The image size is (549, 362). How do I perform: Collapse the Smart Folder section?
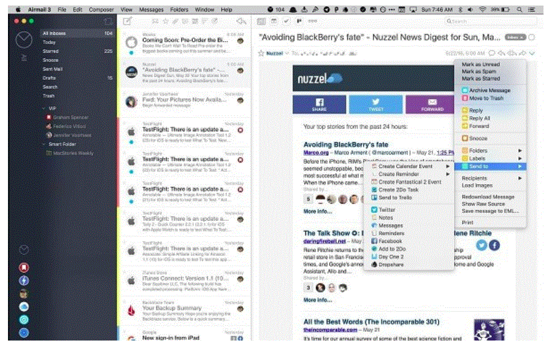[44, 144]
